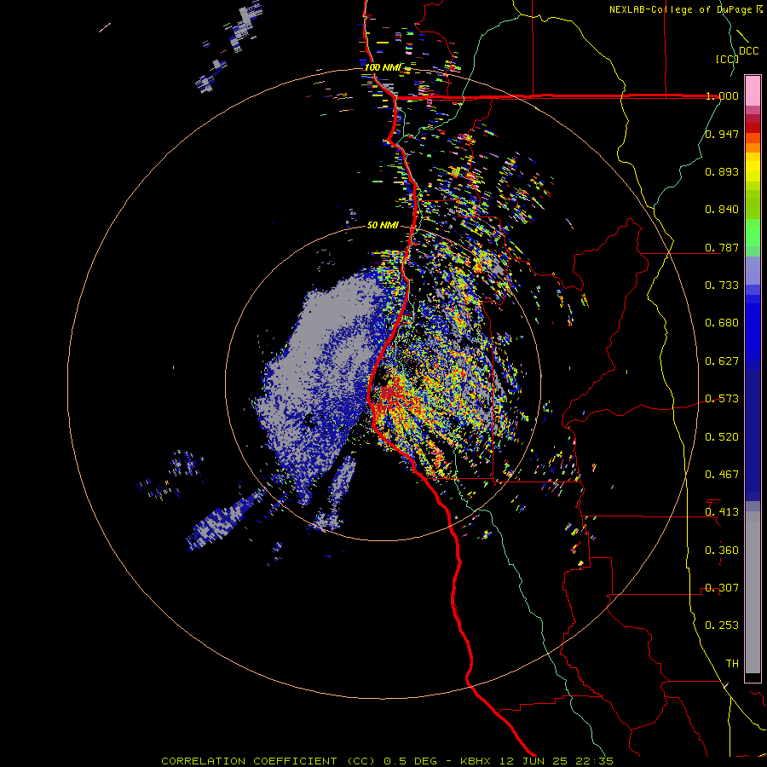
Task: Select the 0.840 scale value
Action: (x=722, y=210)
